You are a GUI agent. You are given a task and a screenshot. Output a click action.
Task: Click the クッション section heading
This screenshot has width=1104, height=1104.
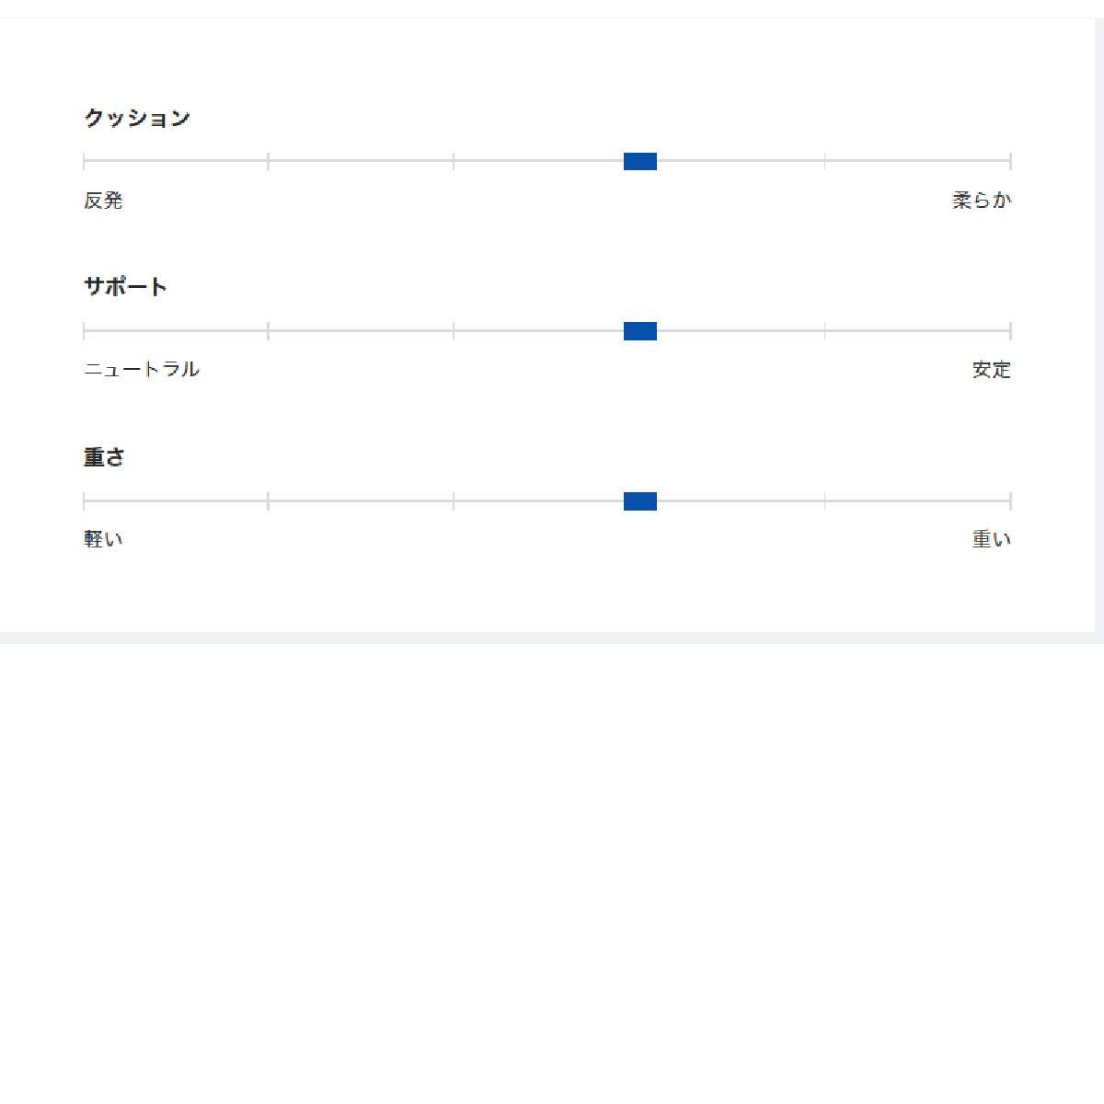(x=137, y=118)
